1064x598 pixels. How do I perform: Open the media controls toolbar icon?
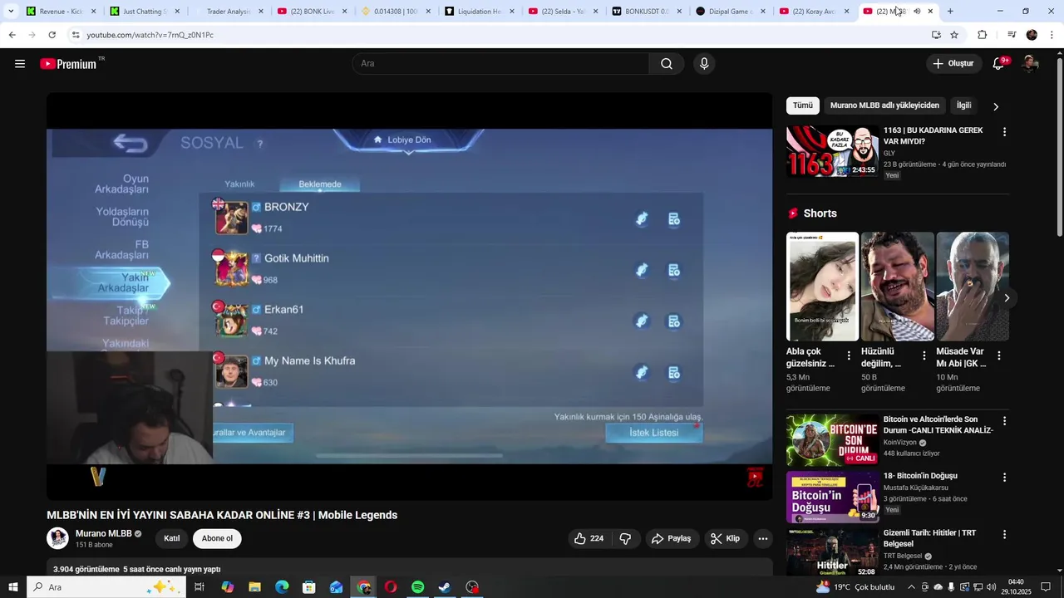(x=1011, y=35)
